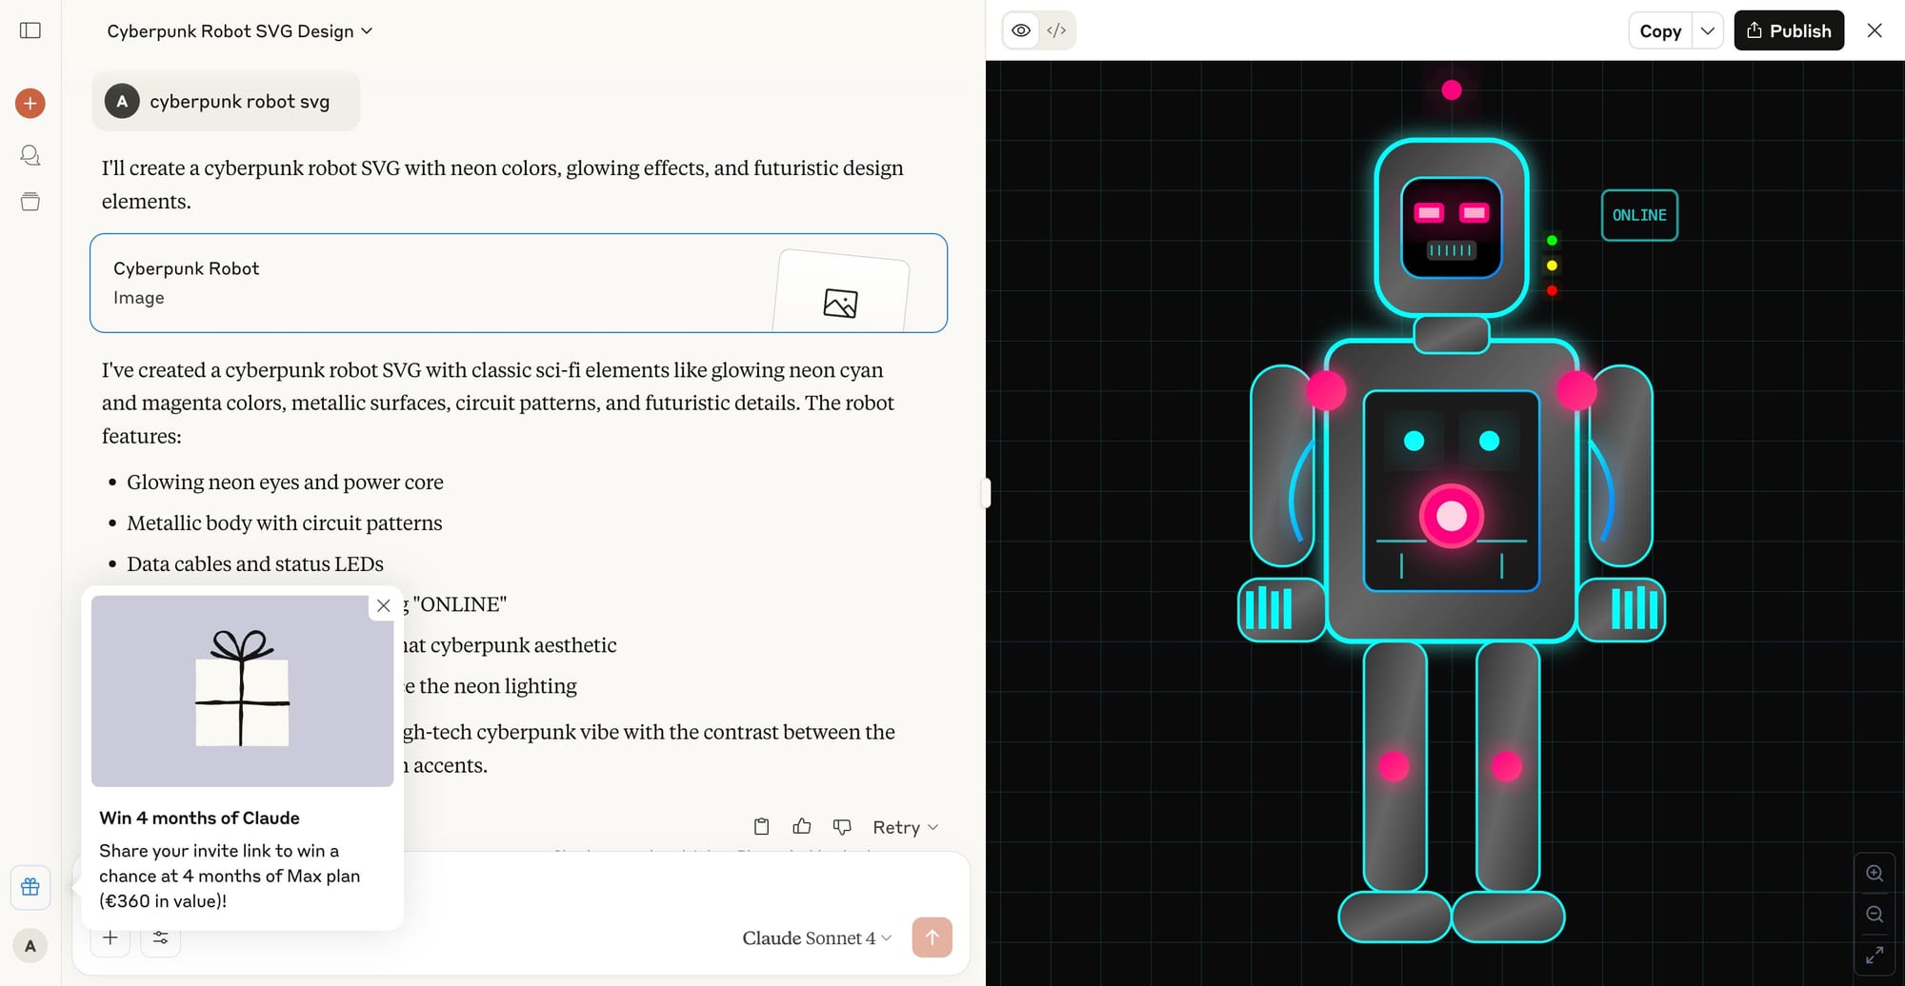Click the 'Glowing neon eyes and power core' bullet
The height and width of the screenshot is (986, 1905).
pos(285,483)
